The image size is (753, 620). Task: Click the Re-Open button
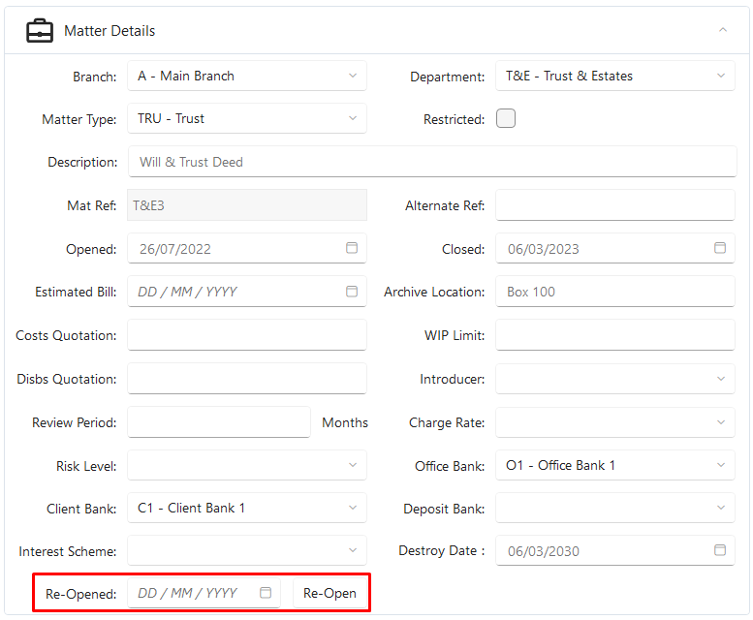[329, 593]
